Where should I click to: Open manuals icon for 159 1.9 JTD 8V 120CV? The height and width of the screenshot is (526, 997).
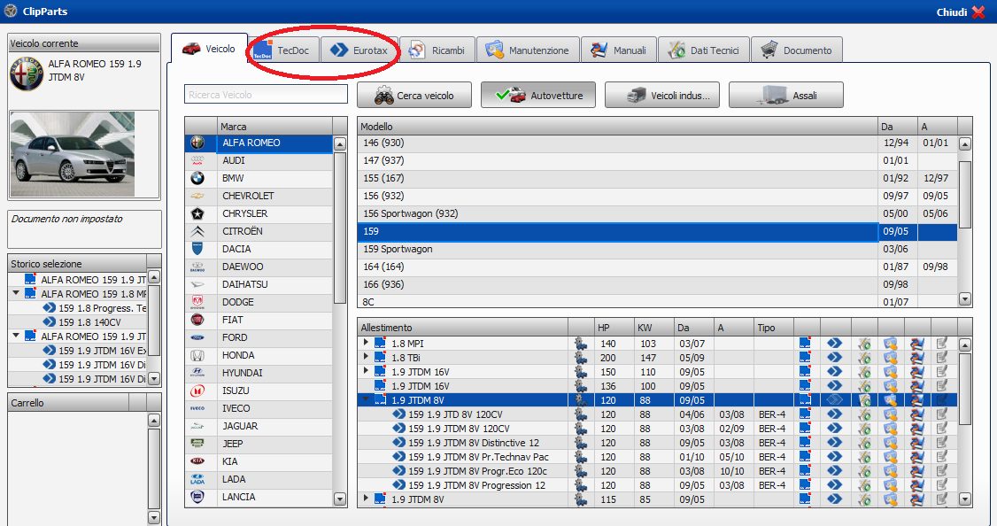(916, 414)
